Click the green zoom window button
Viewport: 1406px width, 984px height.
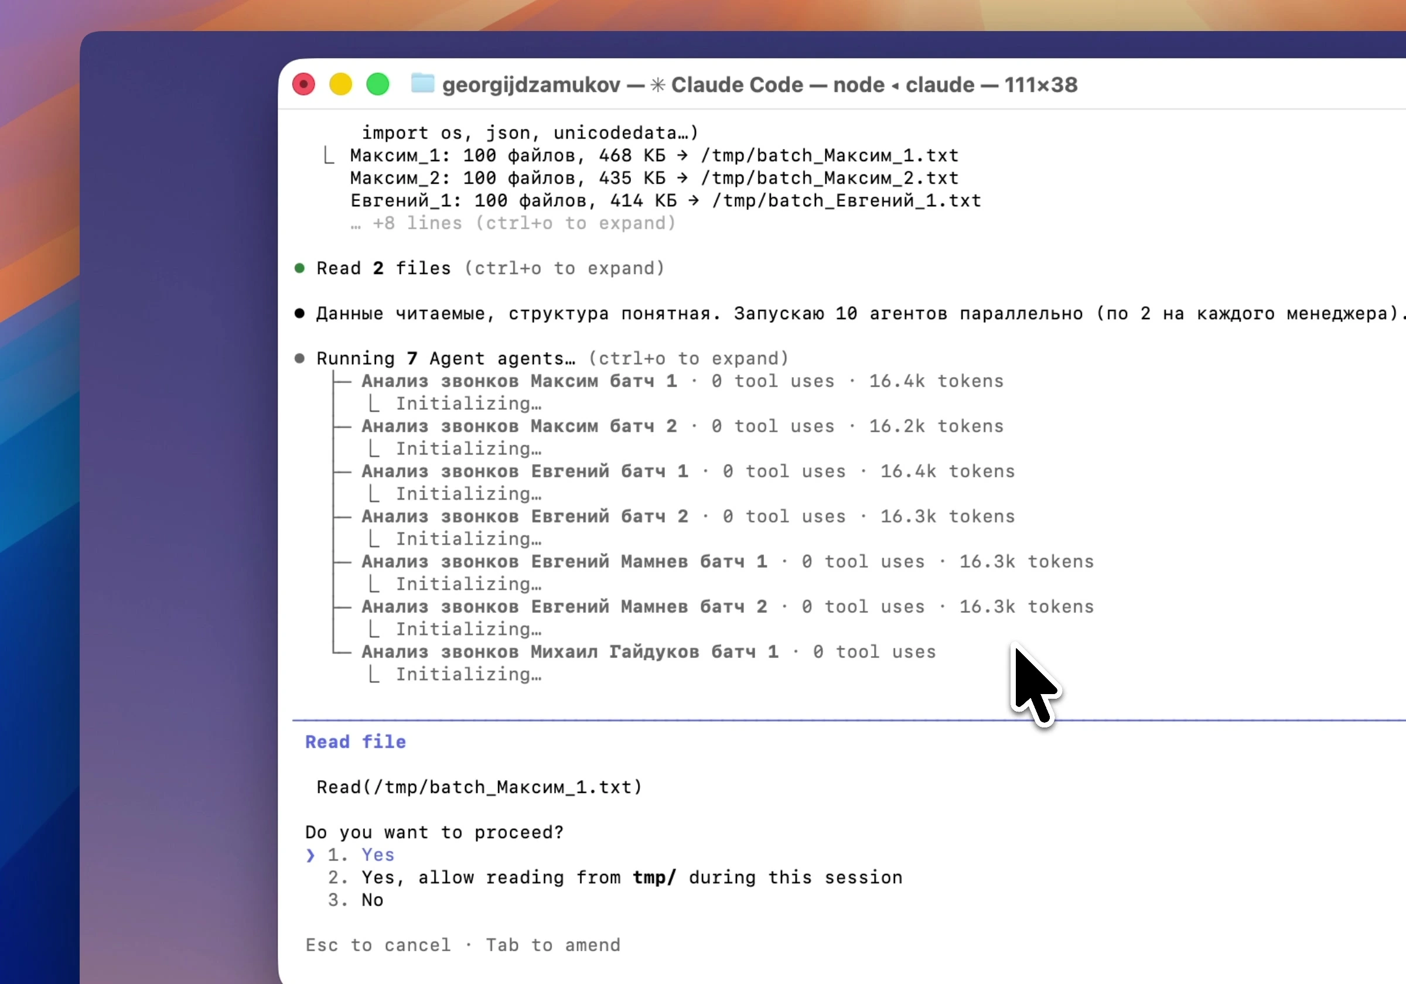pos(378,84)
